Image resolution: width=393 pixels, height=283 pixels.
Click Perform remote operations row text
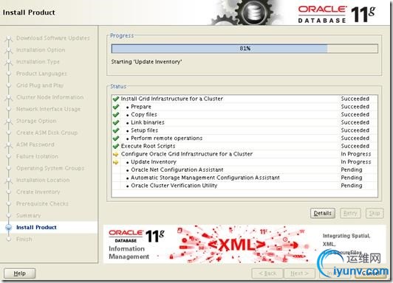(167, 139)
